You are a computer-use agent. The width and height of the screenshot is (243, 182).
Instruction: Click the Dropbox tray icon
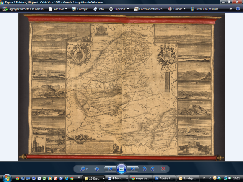[219, 178]
